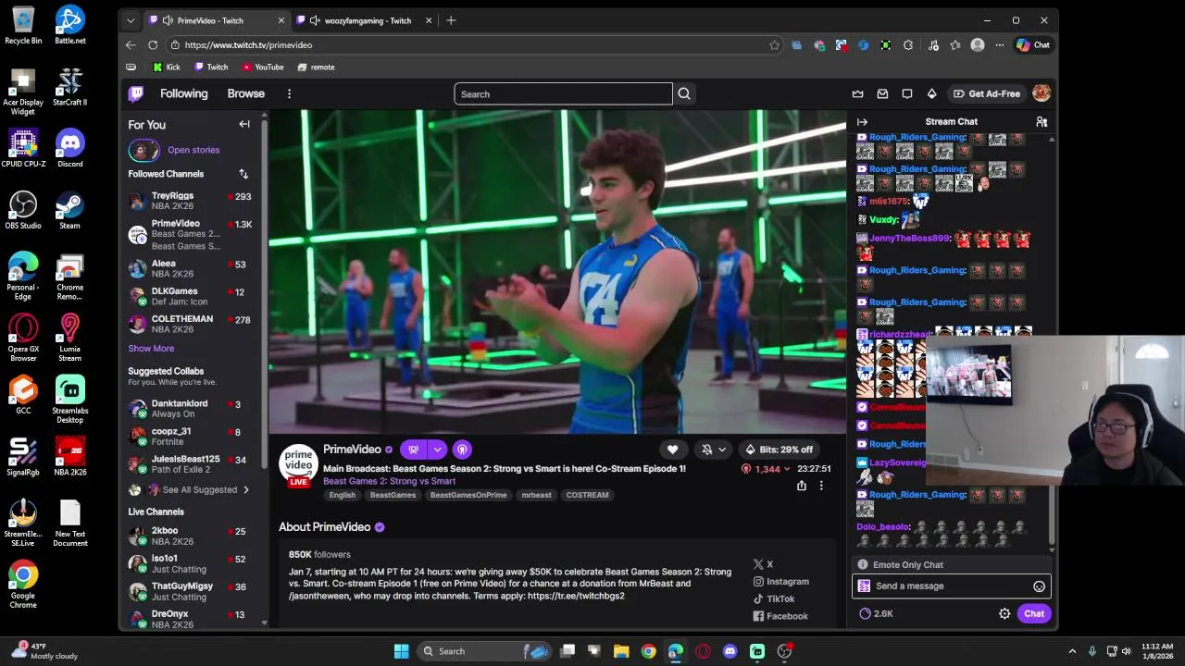
Task: Open the Kick bookmark
Action: (167, 67)
